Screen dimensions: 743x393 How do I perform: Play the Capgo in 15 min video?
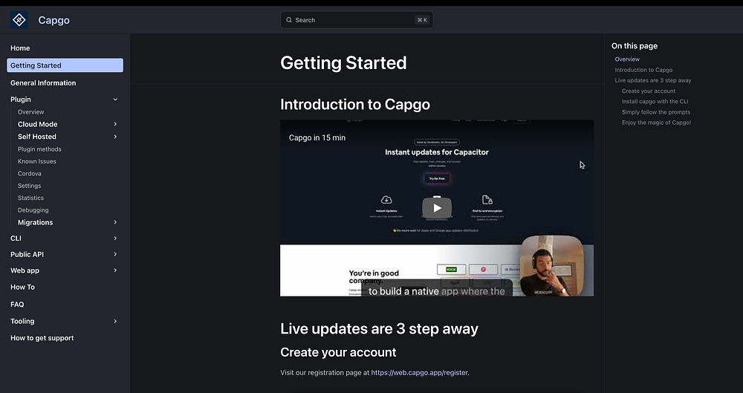click(x=437, y=208)
